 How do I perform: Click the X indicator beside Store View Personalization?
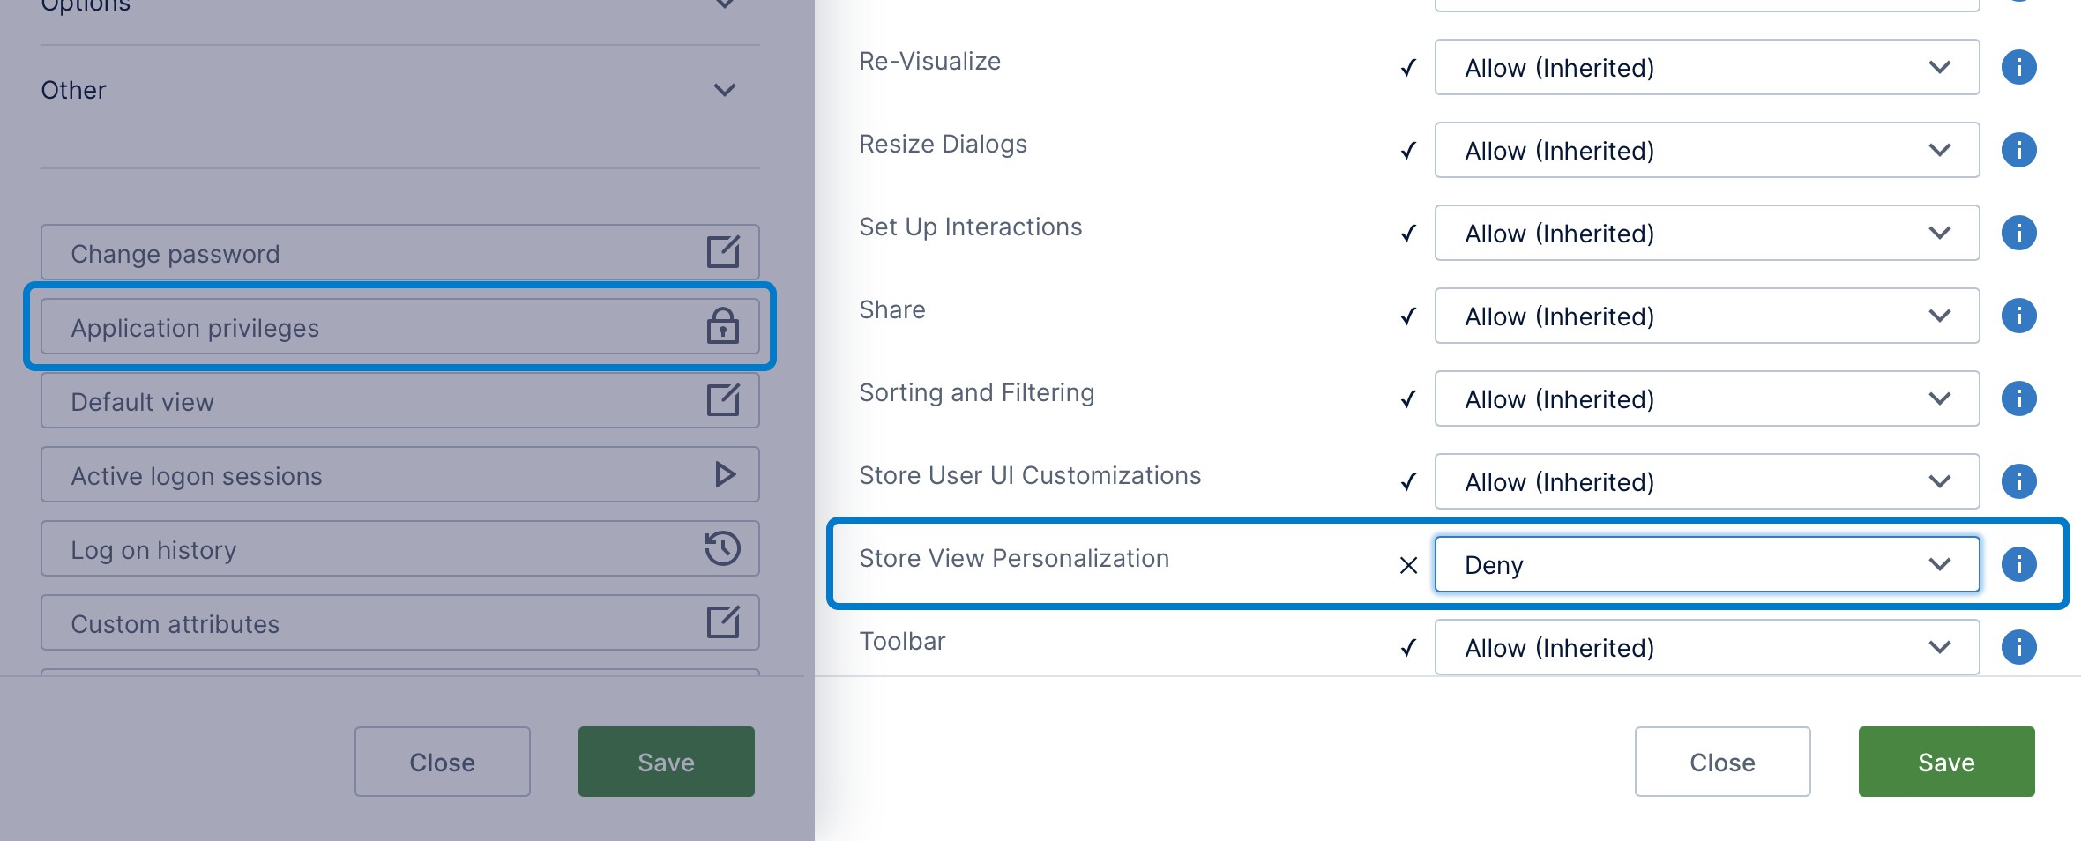[x=1407, y=565]
